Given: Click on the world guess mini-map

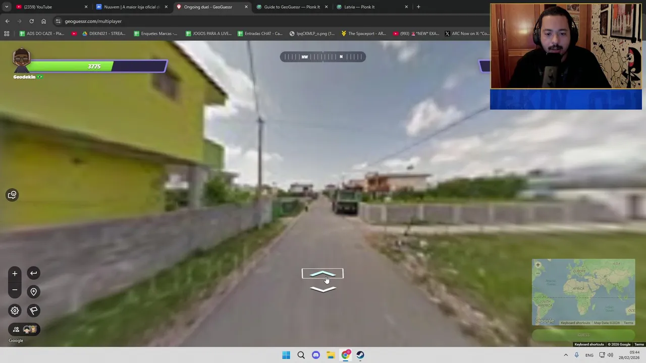Looking at the screenshot, I should click(583, 292).
